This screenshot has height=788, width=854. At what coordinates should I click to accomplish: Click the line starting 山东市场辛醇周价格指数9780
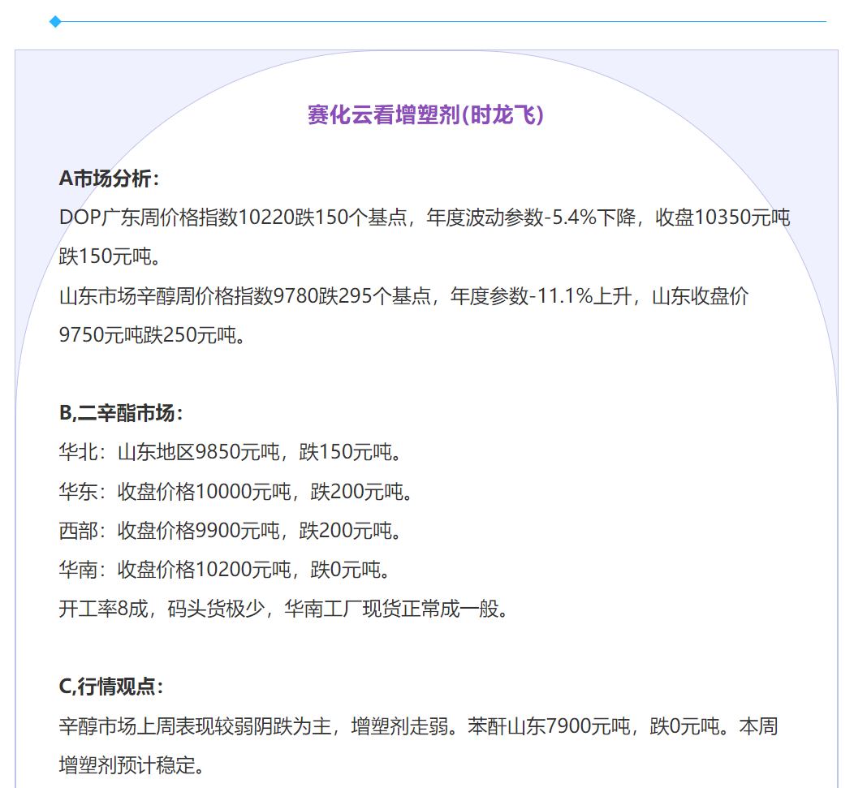pos(403,296)
